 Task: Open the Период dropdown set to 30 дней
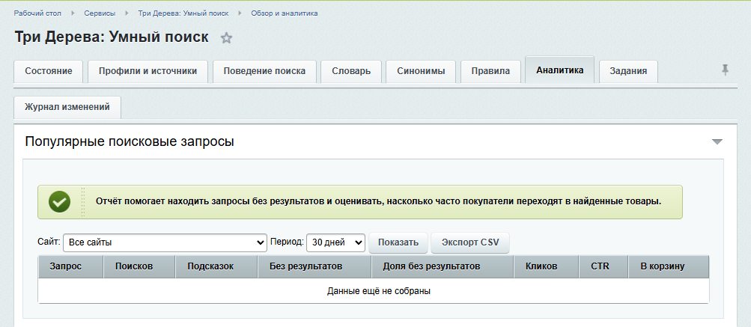[x=335, y=242]
